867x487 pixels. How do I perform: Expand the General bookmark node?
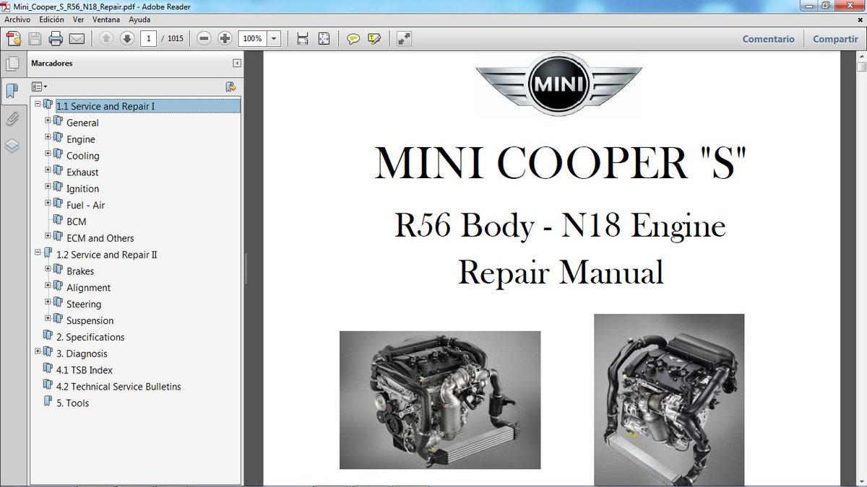point(48,120)
